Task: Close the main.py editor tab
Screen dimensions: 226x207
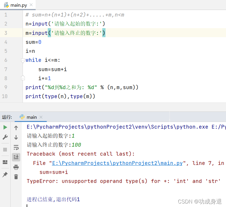Action: click(x=31, y=5)
